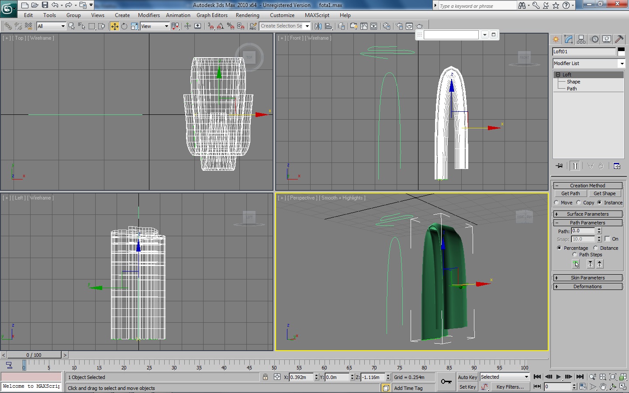The height and width of the screenshot is (393, 629).
Task: Click the Configure Modifier Sets icon
Action: pyautogui.click(x=617, y=166)
